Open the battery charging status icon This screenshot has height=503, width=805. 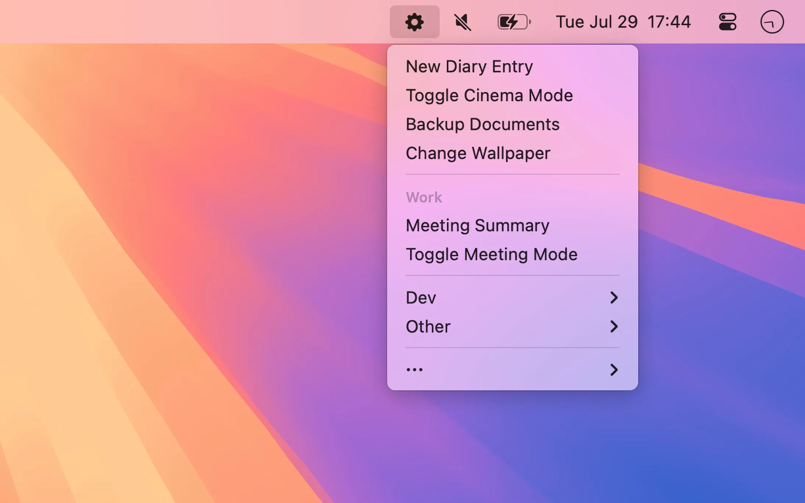tap(514, 22)
